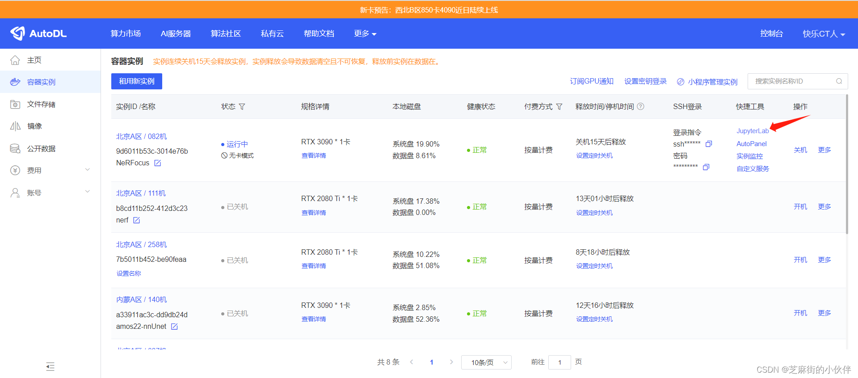
Task: Click 关机 for the 082机 instance
Action: [x=800, y=150]
